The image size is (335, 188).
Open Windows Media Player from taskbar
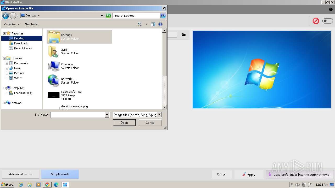pos(38,185)
